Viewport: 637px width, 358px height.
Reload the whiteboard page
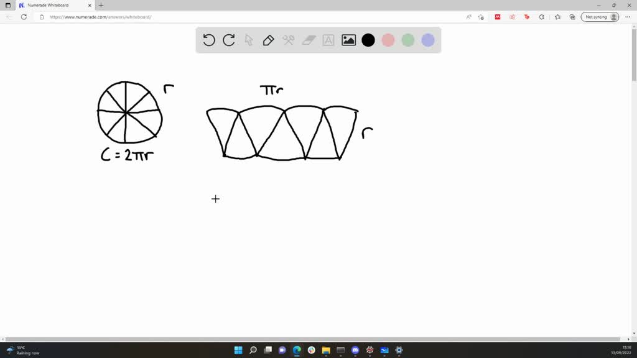pos(24,17)
